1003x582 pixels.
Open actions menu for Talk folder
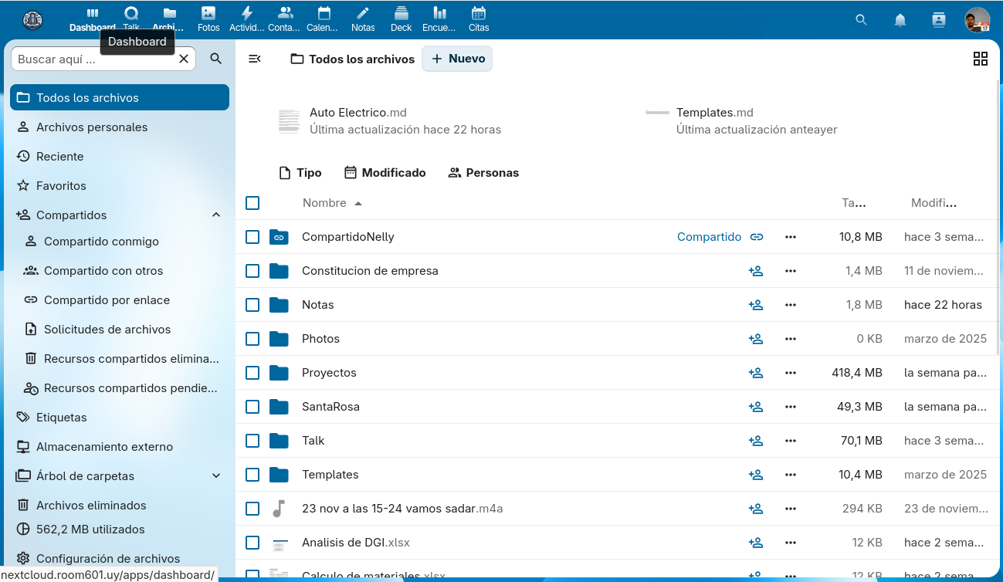tap(790, 441)
